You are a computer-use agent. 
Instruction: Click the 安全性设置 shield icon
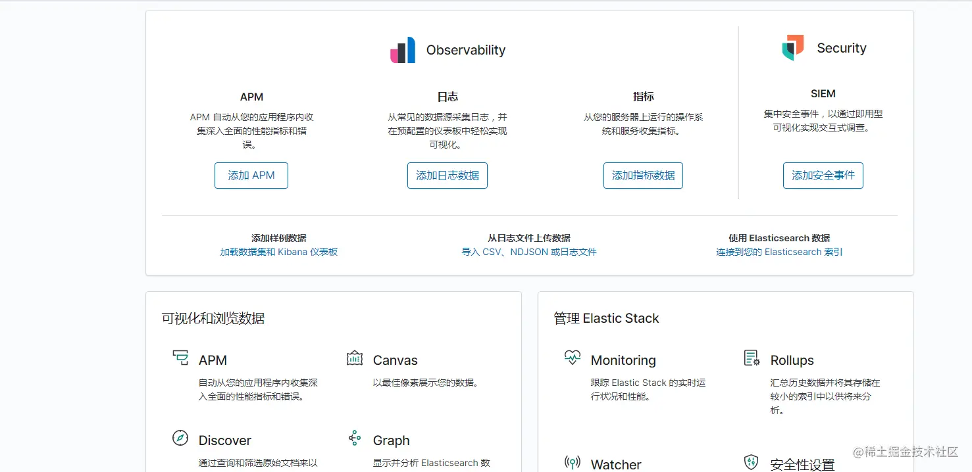pos(752,462)
